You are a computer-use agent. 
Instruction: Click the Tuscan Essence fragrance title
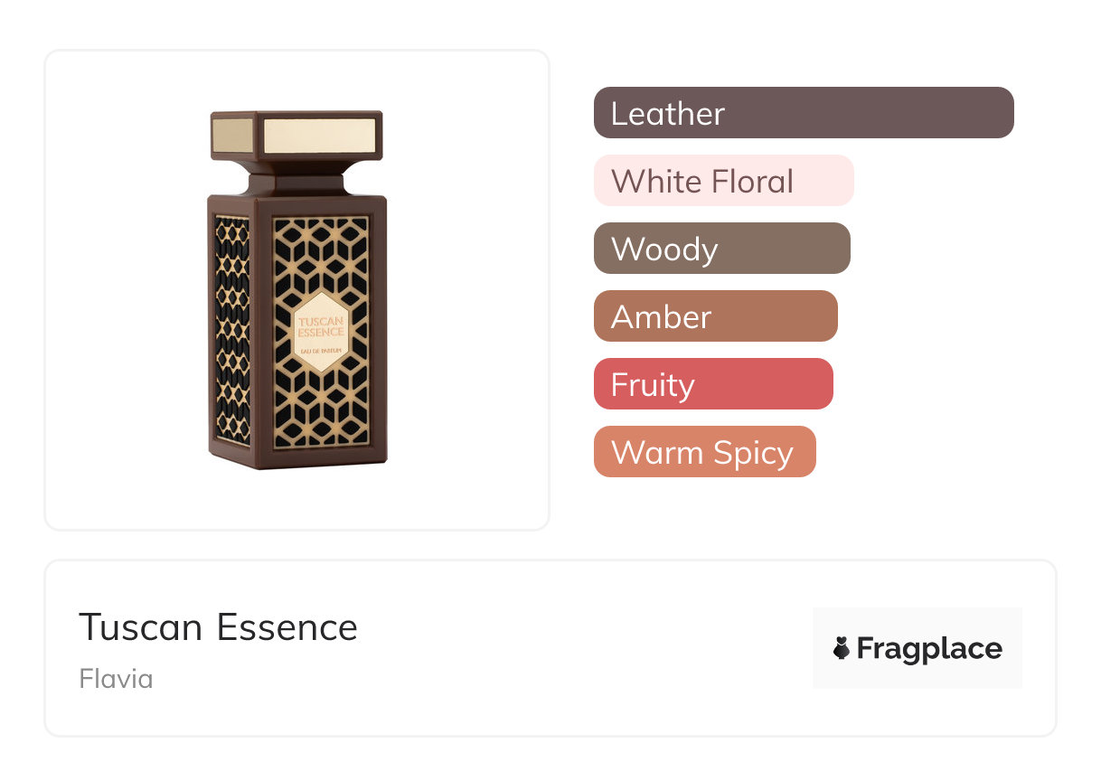[x=219, y=626]
